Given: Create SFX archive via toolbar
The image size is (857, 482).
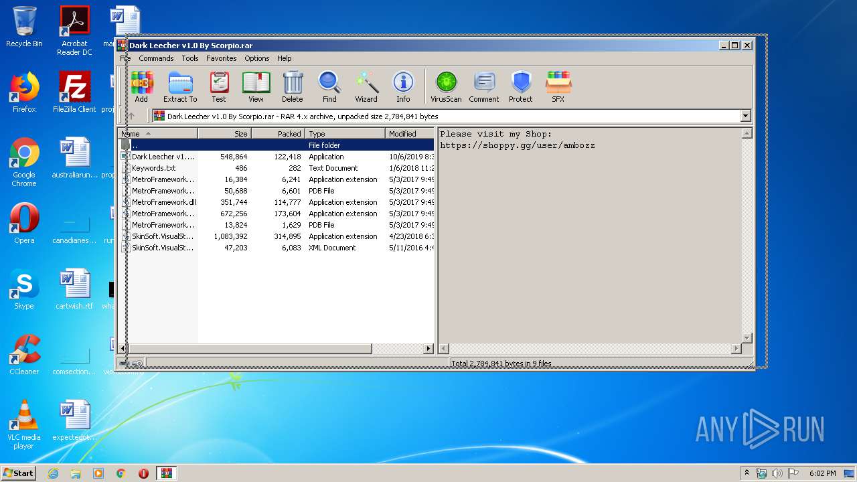Looking at the screenshot, I should pos(558,87).
